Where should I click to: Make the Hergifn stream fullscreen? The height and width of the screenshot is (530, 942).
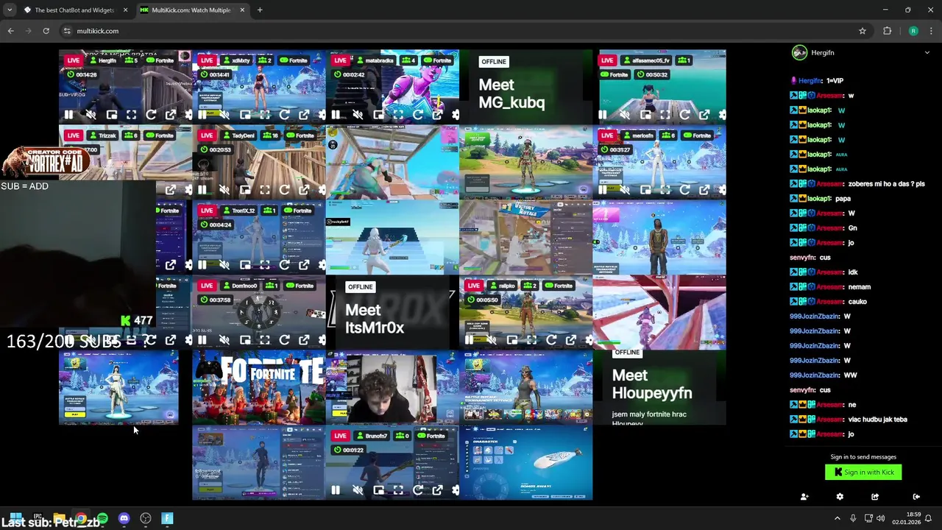pos(131,115)
